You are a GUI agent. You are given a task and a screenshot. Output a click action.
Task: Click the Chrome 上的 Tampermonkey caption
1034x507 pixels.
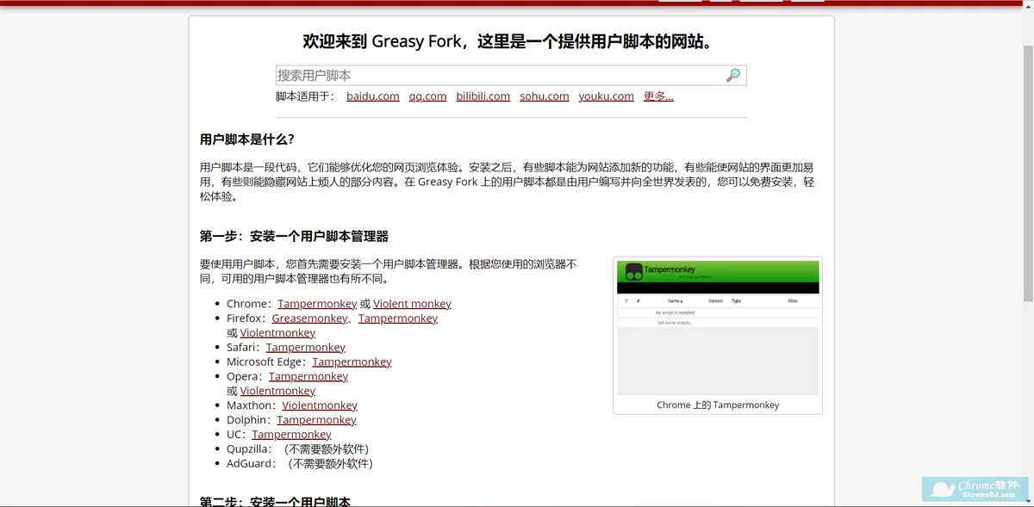tap(718, 405)
